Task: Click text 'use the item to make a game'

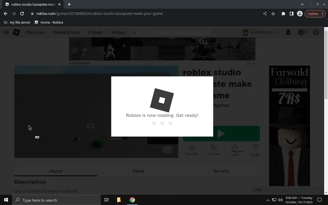Action: 45,191
